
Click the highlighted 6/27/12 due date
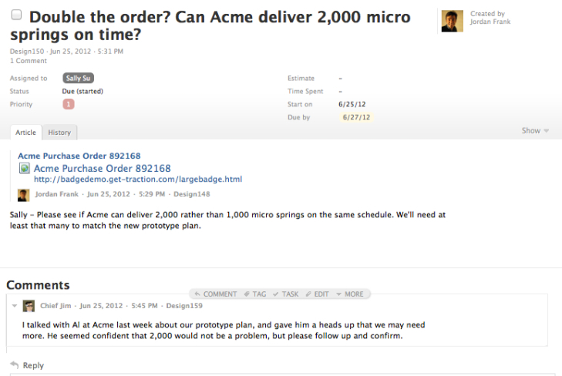(355, 118)
